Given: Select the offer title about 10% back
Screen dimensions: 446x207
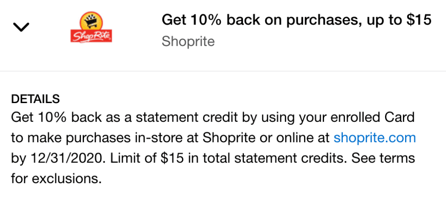Looking at the screenshot, I should point(296,20).
